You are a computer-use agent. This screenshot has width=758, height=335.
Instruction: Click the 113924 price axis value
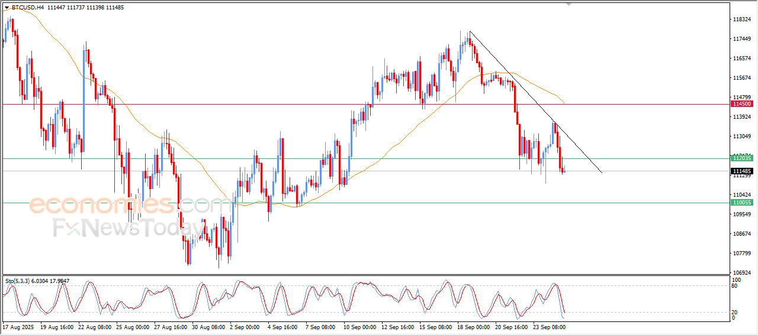pos(742,117)
